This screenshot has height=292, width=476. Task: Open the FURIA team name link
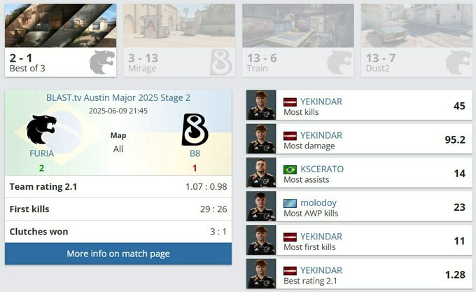[41, 153]
